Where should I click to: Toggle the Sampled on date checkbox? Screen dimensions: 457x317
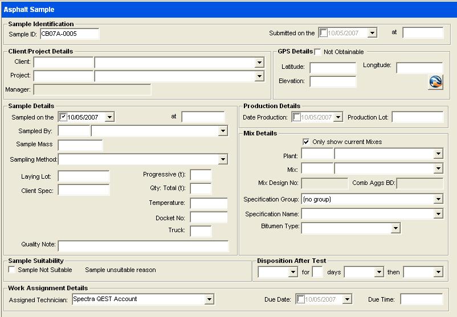coord(63,117)
